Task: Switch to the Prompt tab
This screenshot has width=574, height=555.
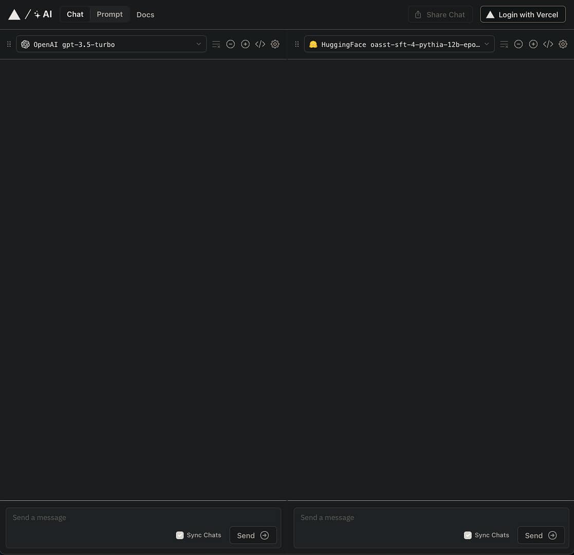Action: tap(109, 14)
